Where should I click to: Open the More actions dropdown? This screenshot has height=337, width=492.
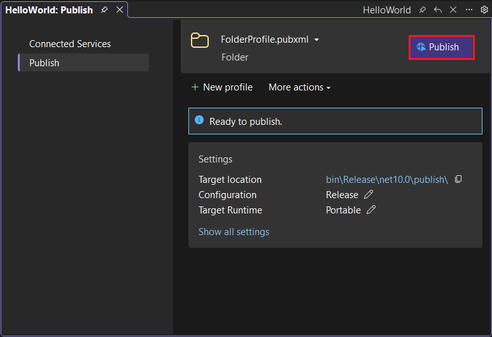click(299, 87)
